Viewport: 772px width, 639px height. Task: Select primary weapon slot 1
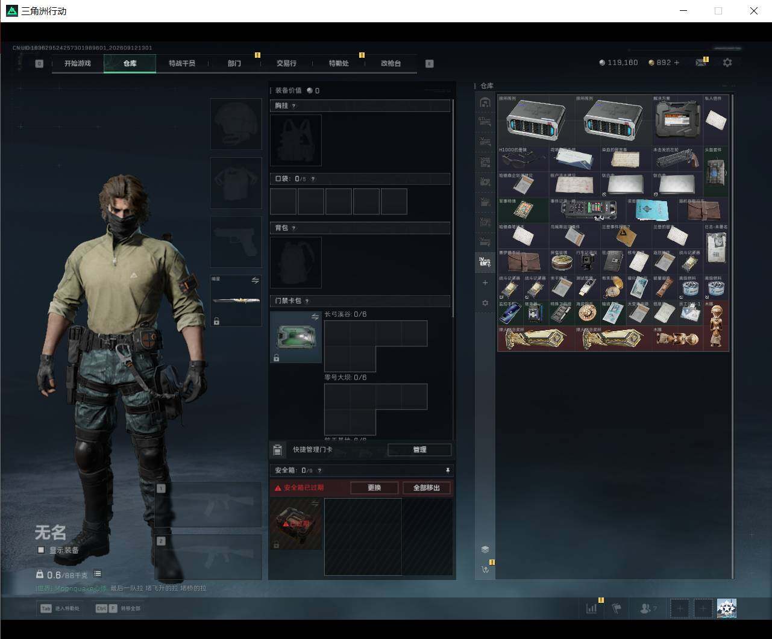(208, 505)
